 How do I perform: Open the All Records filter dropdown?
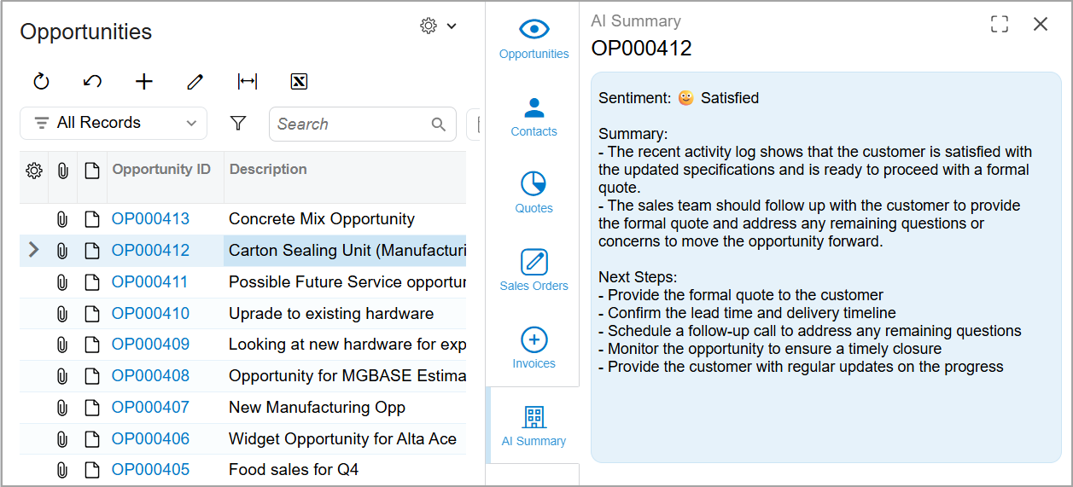click(114, 123)
